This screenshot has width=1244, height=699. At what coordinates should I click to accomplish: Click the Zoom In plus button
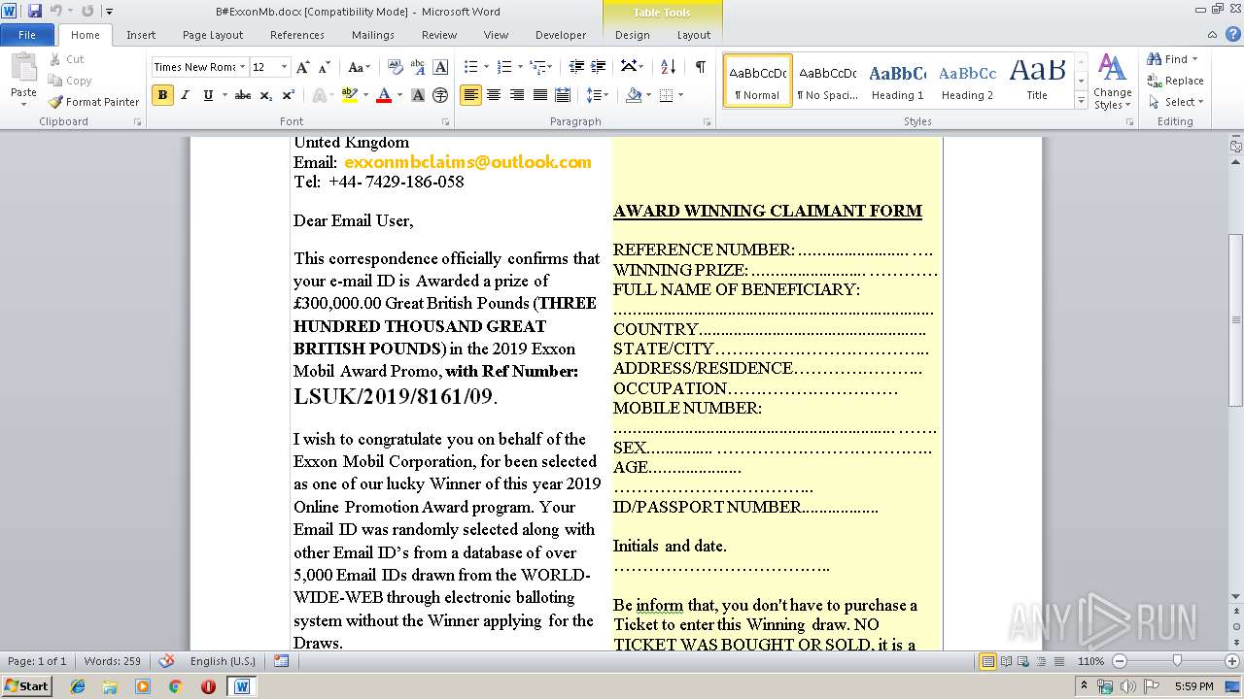(x=1233, y=661)
